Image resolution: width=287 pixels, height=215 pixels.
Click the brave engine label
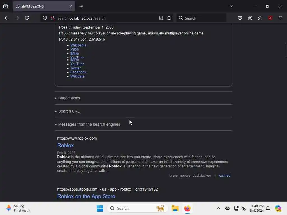(x=173, y=176)
